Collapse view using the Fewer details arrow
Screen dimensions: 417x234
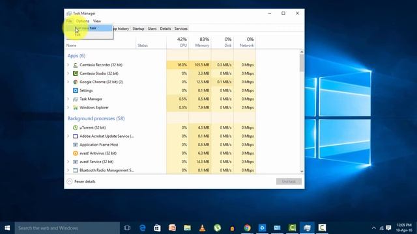coord(70,181)
